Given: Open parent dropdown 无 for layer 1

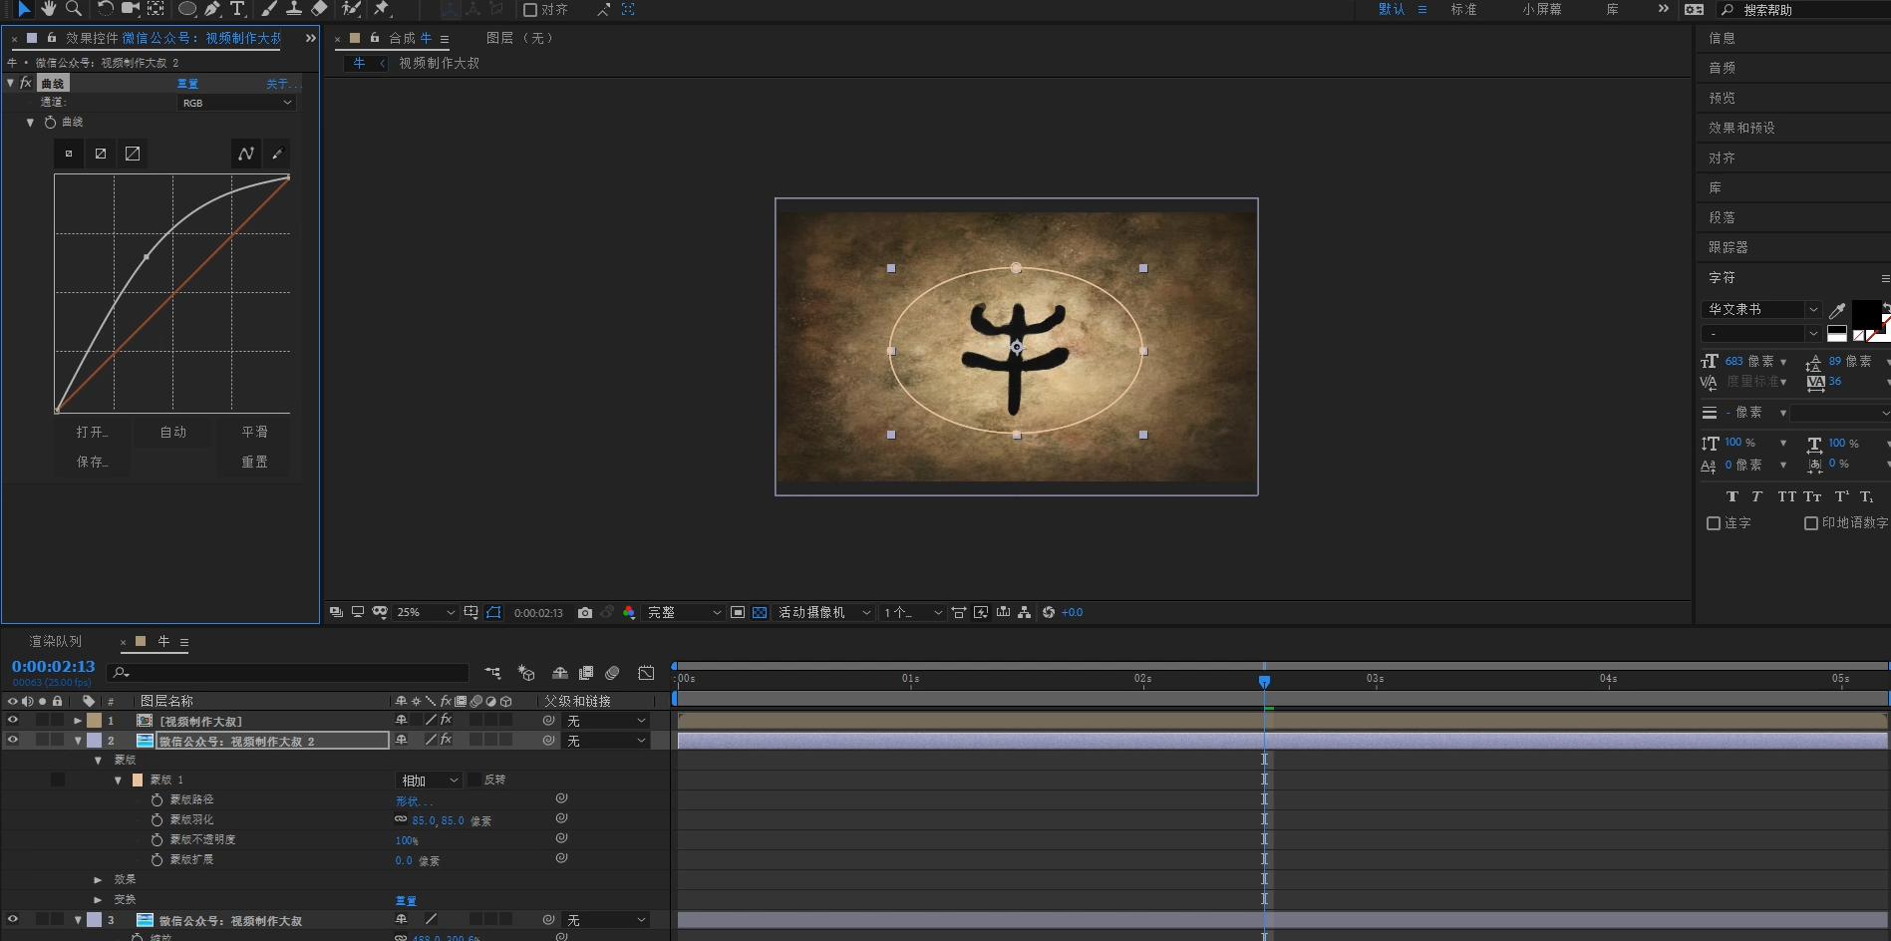Looking at the screenshot, I should point(606,720).
